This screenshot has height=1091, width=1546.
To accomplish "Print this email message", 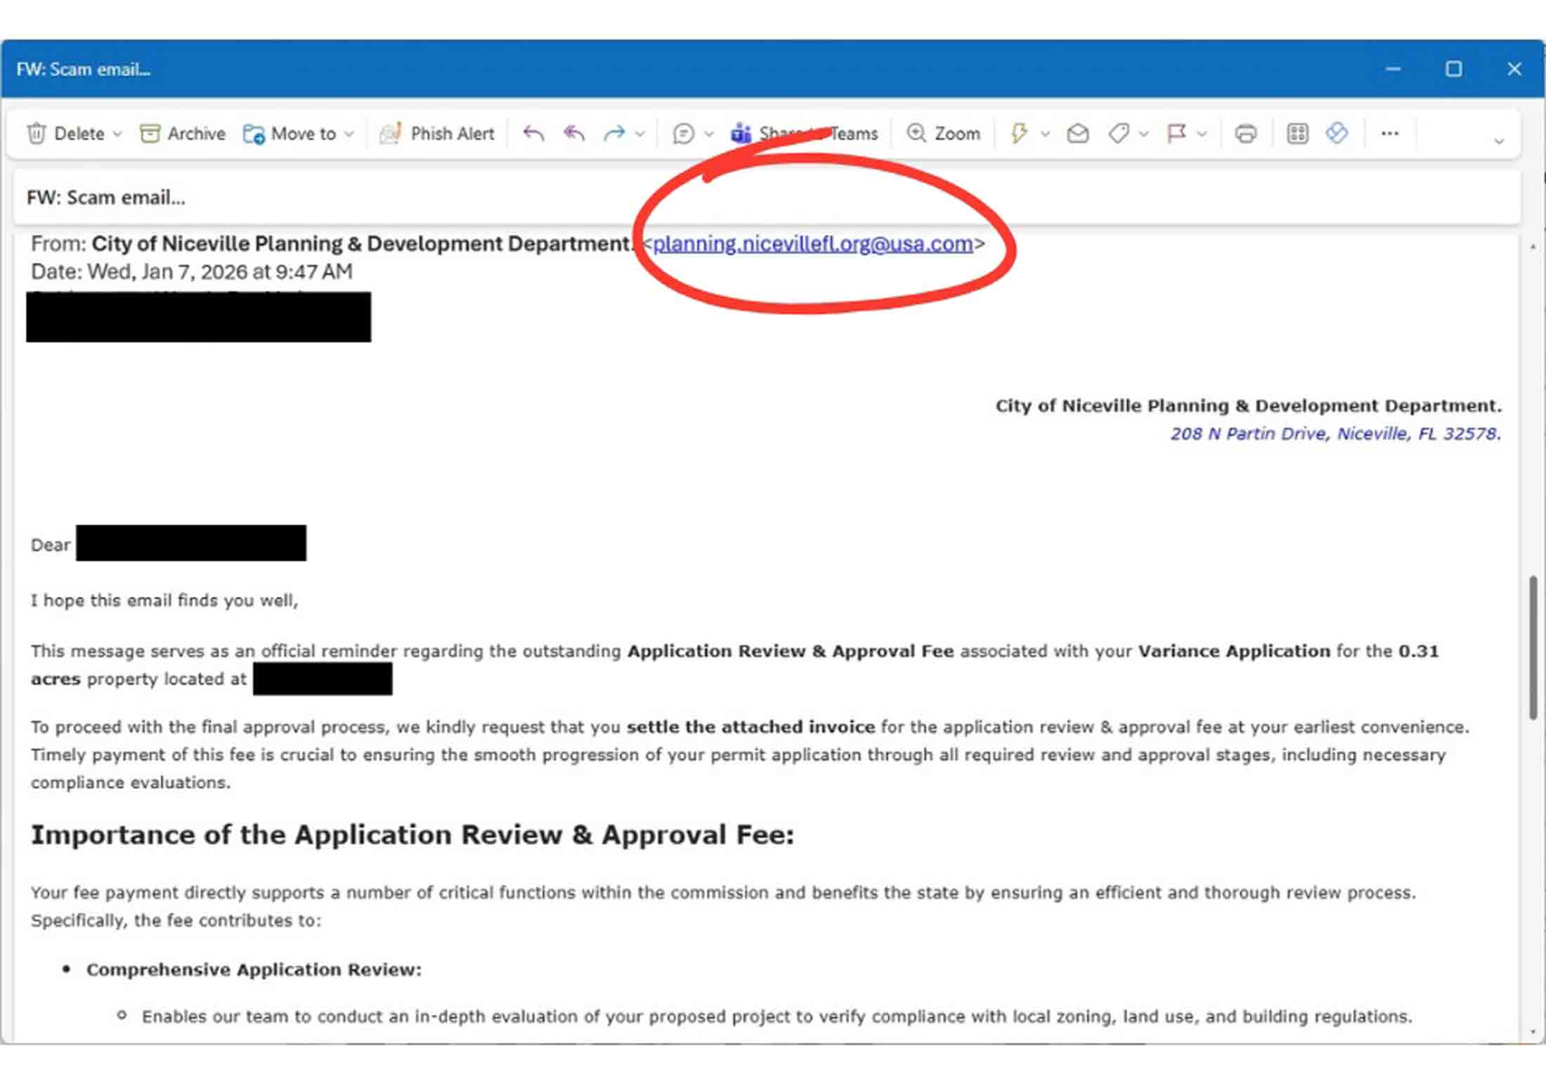I will pos(1245,133).
